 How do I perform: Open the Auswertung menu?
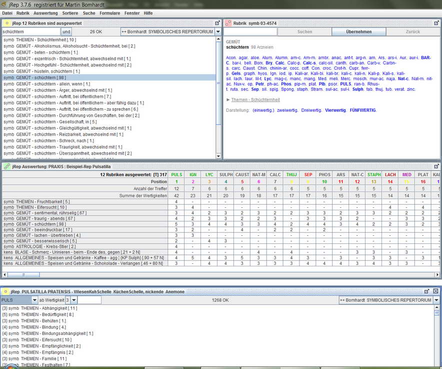tap(45, 13)
